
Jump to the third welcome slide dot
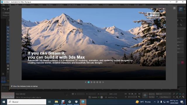pos(94,82)
